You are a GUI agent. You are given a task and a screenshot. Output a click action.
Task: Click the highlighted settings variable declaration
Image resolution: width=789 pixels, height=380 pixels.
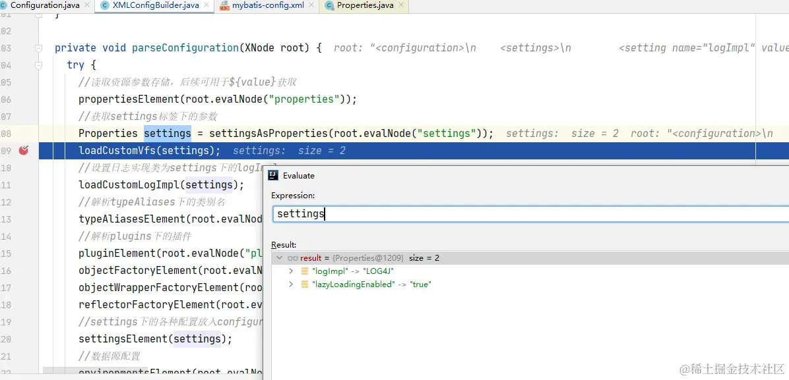pos(167,133)
